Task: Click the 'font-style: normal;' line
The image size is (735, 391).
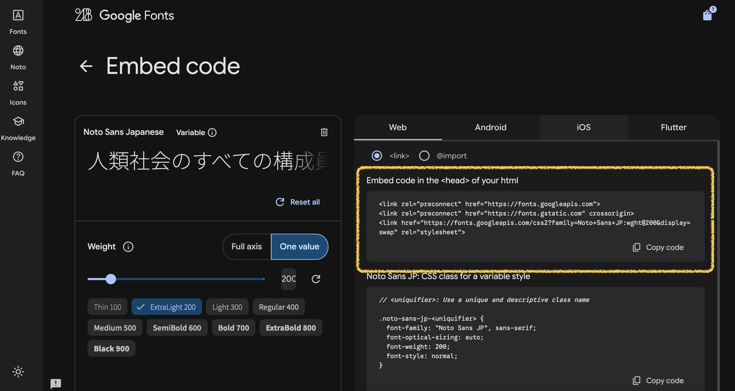Action: click(421, 356)
